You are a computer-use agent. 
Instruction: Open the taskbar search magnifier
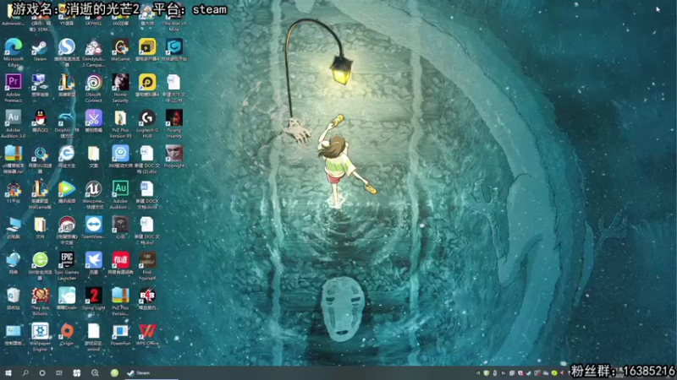25,372
